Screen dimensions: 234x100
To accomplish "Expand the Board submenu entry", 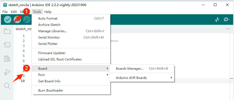I will click(71, 69).
